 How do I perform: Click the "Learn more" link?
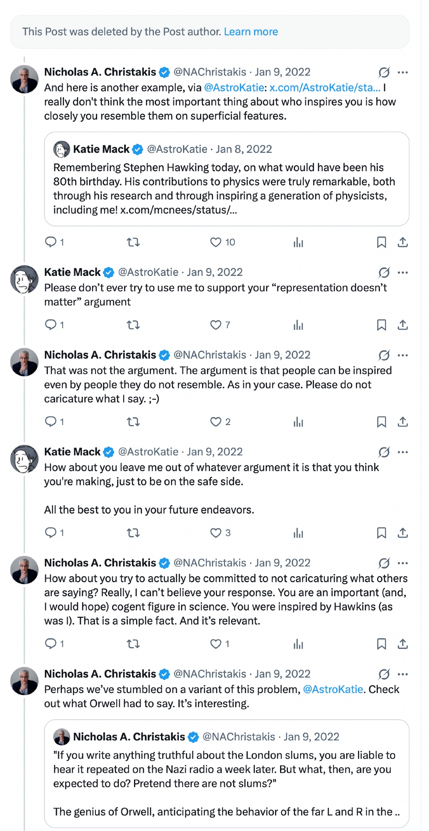[251, 32]
